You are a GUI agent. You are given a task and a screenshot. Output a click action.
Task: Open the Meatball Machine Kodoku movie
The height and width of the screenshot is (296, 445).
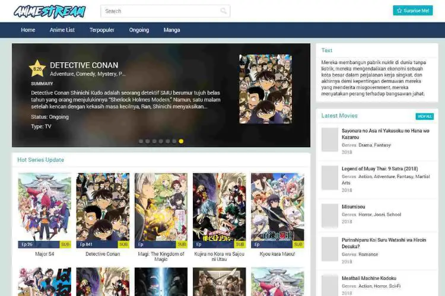click(369, 278)
